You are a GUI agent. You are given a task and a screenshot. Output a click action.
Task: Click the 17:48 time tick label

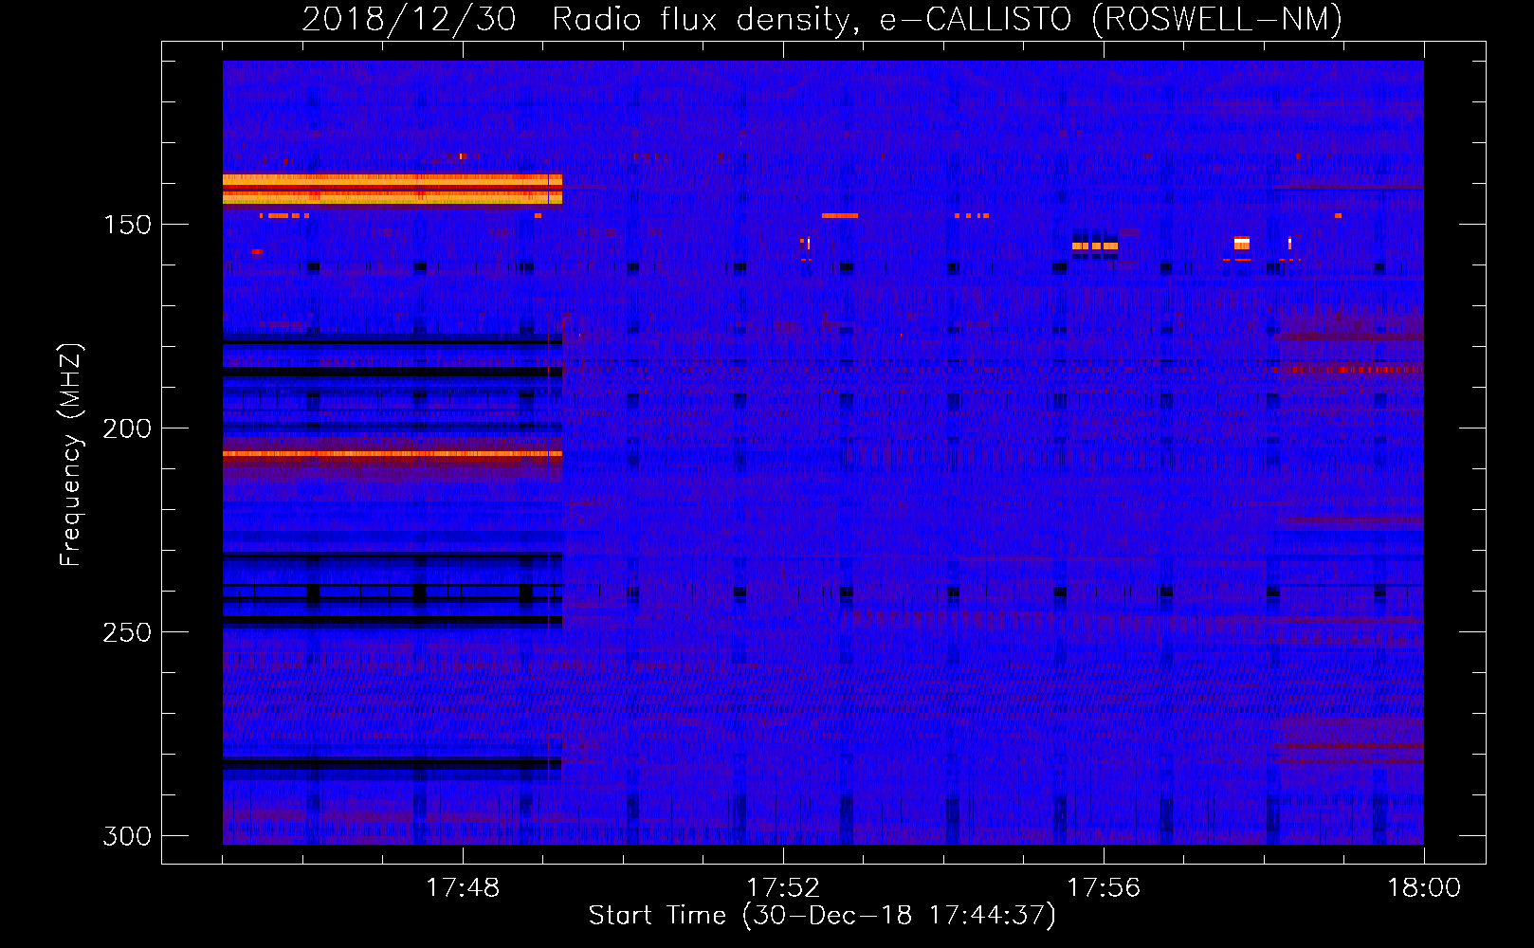click(x=463, y=888)
